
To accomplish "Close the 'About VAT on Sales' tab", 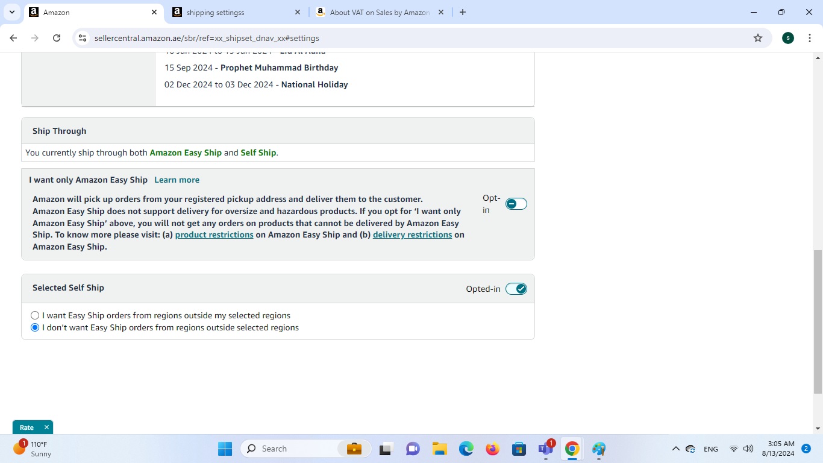I will pyautogui.click(x=440, y=12).
